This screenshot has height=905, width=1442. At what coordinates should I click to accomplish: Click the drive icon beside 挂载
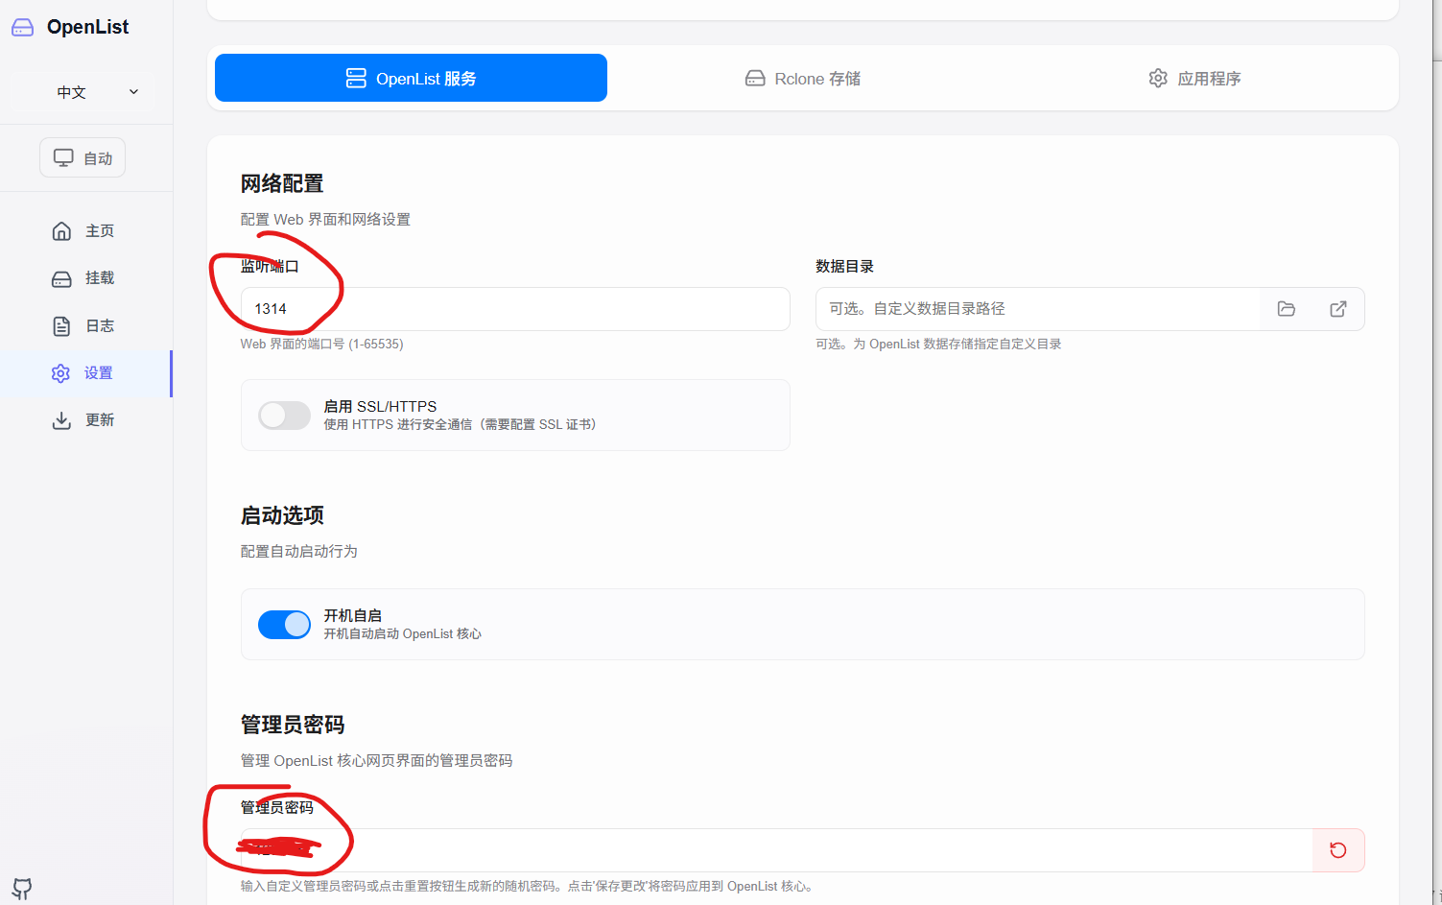[61, 279]
